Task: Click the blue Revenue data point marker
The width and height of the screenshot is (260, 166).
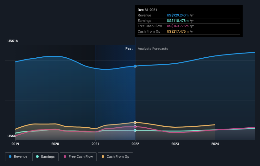Action: coord(135,66)
